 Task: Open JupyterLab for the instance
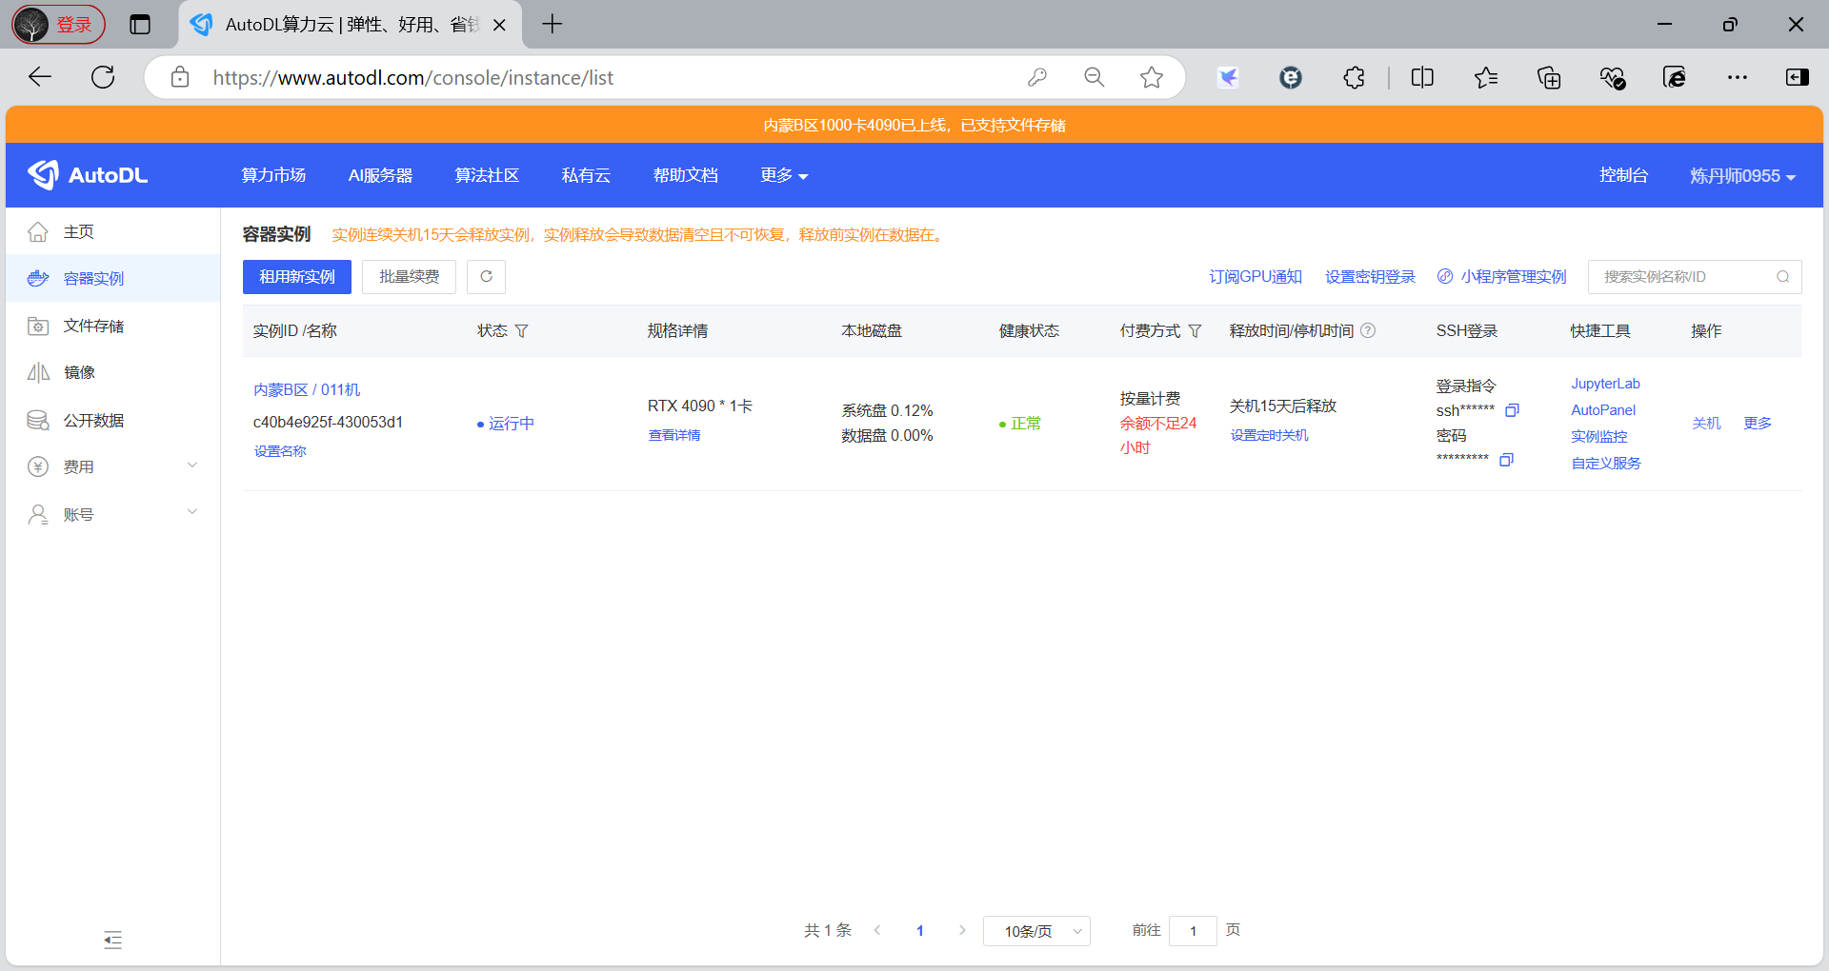1605,384
